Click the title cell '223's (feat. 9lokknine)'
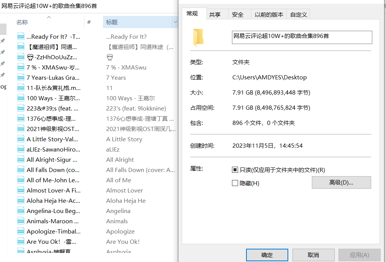 coord(136,108)
